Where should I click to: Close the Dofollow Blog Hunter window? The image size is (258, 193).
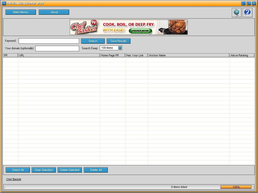[254, 3]
